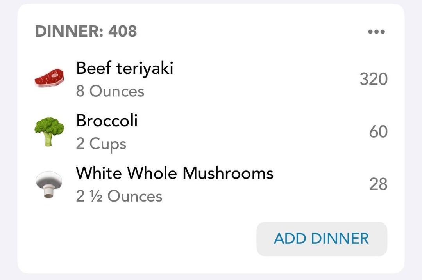Select the 2 Cups serving size
This screenshot has width=422, height=280.
tap(101, 144)
